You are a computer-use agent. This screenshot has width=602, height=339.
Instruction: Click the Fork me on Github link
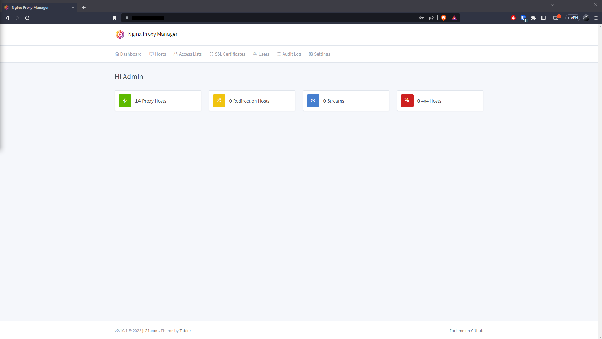click(466, 331)
